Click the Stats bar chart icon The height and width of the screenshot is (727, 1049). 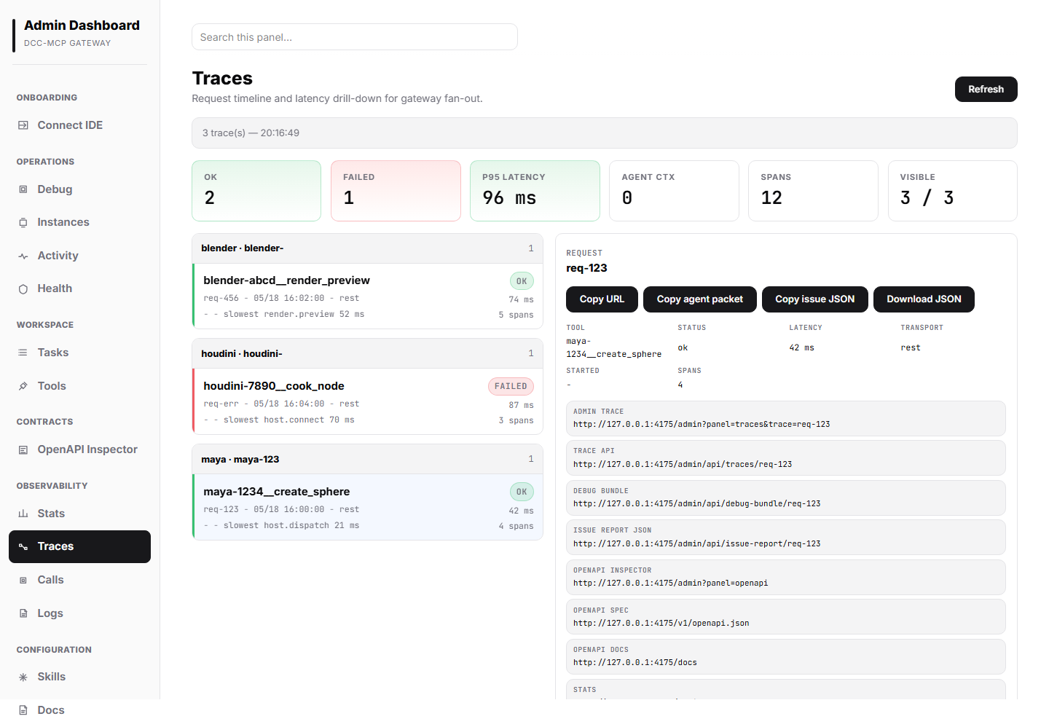pos(23,514)
